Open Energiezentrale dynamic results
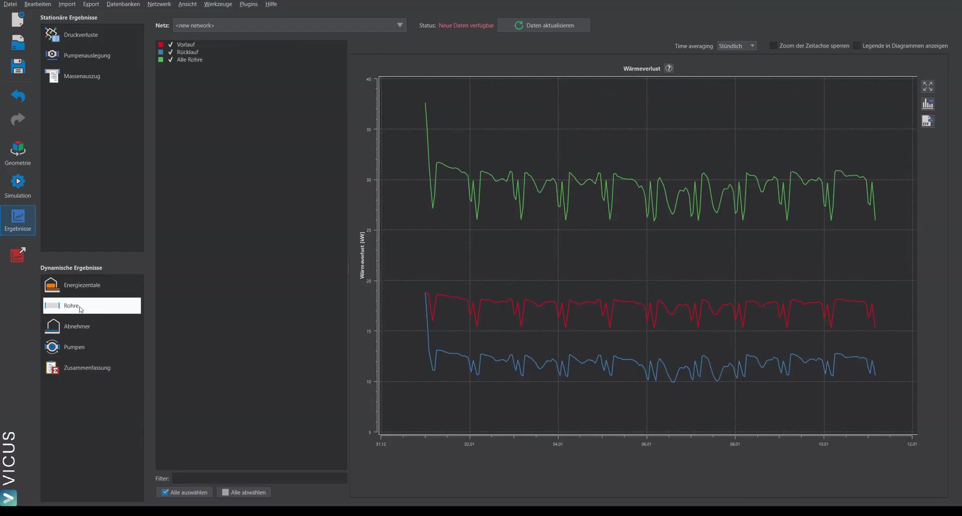 92,285
